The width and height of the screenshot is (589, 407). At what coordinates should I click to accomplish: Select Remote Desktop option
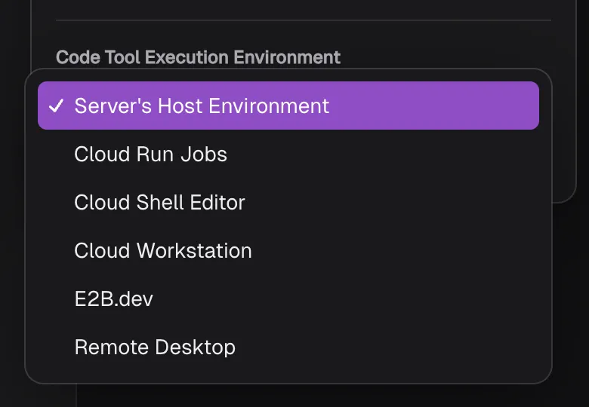(x=288, y=347)
